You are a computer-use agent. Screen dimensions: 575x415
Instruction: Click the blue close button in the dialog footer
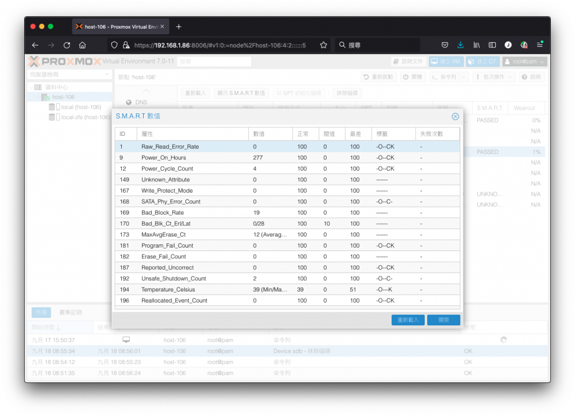click(x=444, y=320)
